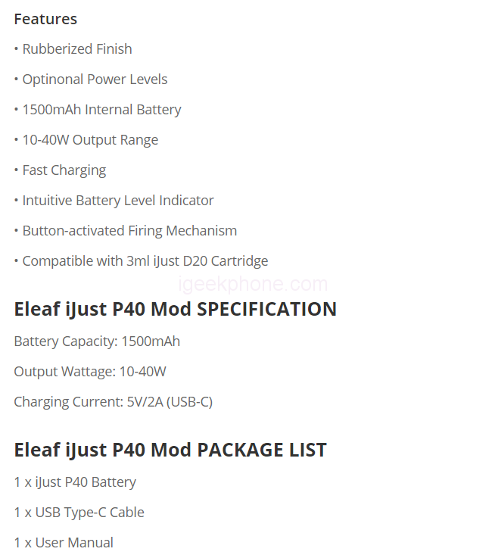
Task: Click the Features heading
Action: click(x=45, y=19)
